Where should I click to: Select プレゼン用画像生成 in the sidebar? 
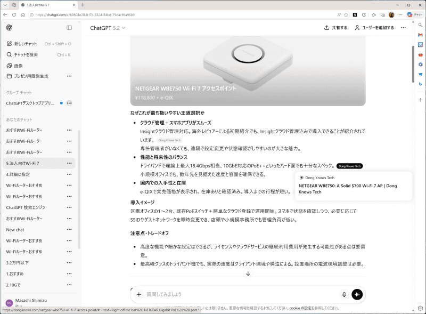(x=32, y=76)
